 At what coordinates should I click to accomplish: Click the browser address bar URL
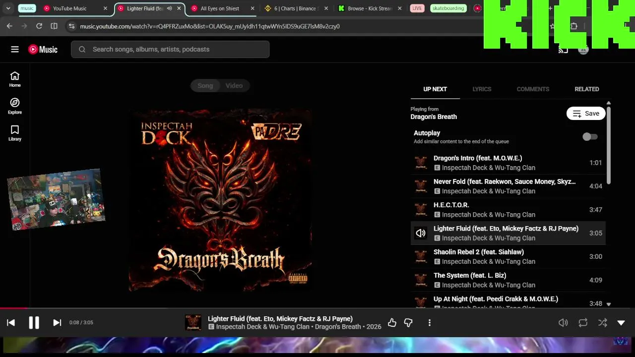tap(210, 26)
